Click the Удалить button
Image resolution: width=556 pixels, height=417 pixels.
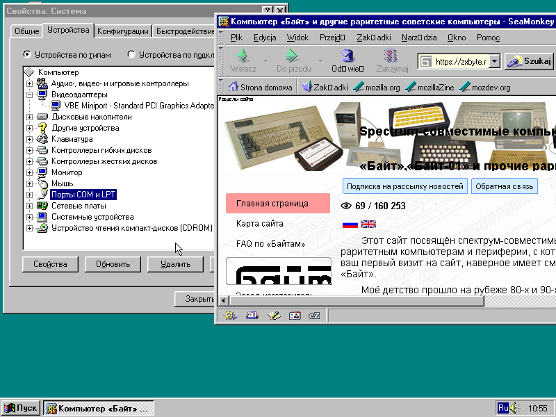pos(175,264)
